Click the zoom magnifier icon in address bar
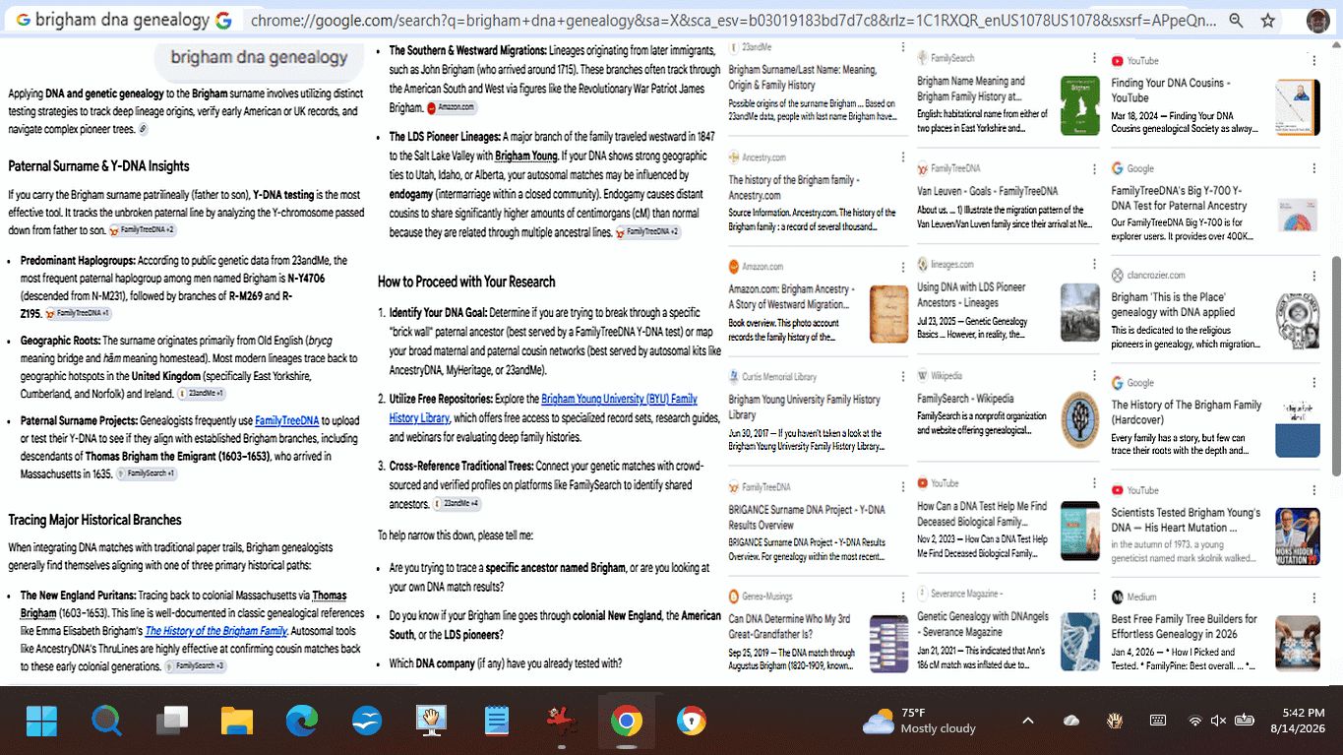 (1236, 21)
